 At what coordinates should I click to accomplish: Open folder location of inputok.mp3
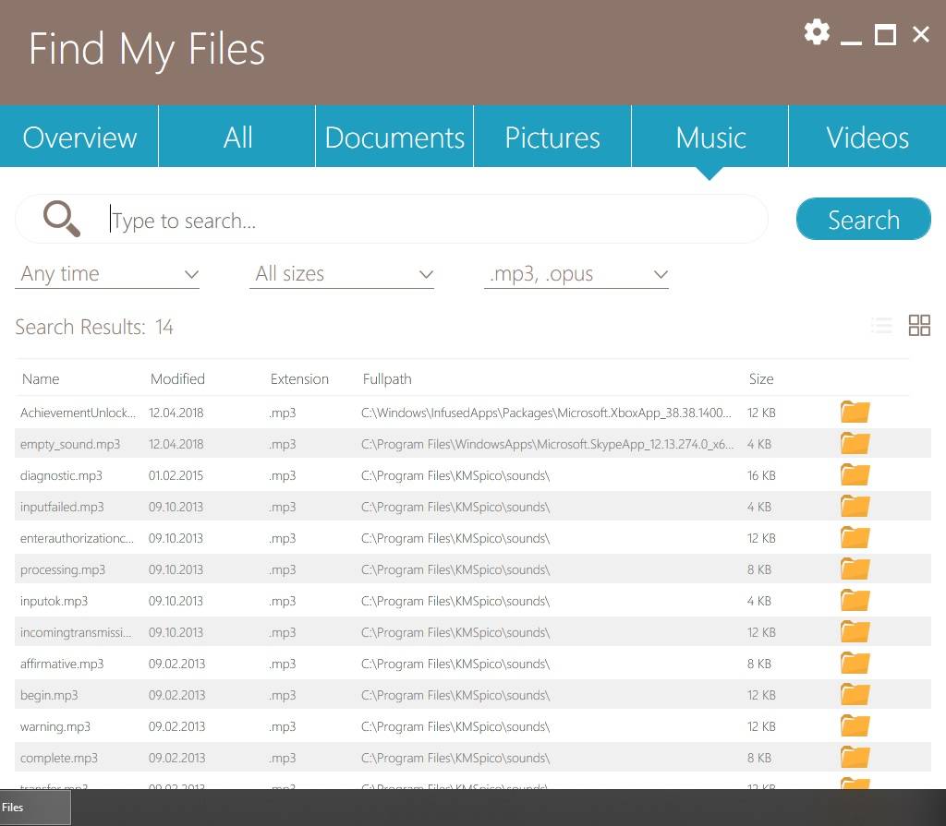[855, 600]
